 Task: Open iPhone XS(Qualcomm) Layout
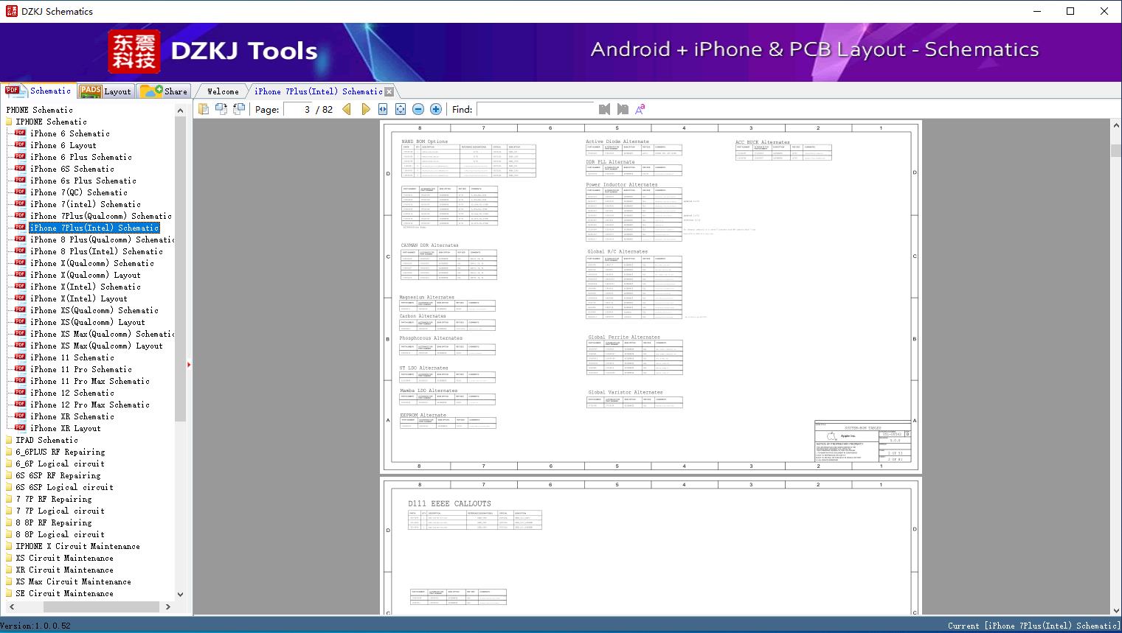[x=87, y=322]
